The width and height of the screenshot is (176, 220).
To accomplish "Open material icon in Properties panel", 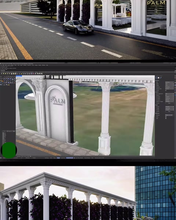I will pos(158,78).
